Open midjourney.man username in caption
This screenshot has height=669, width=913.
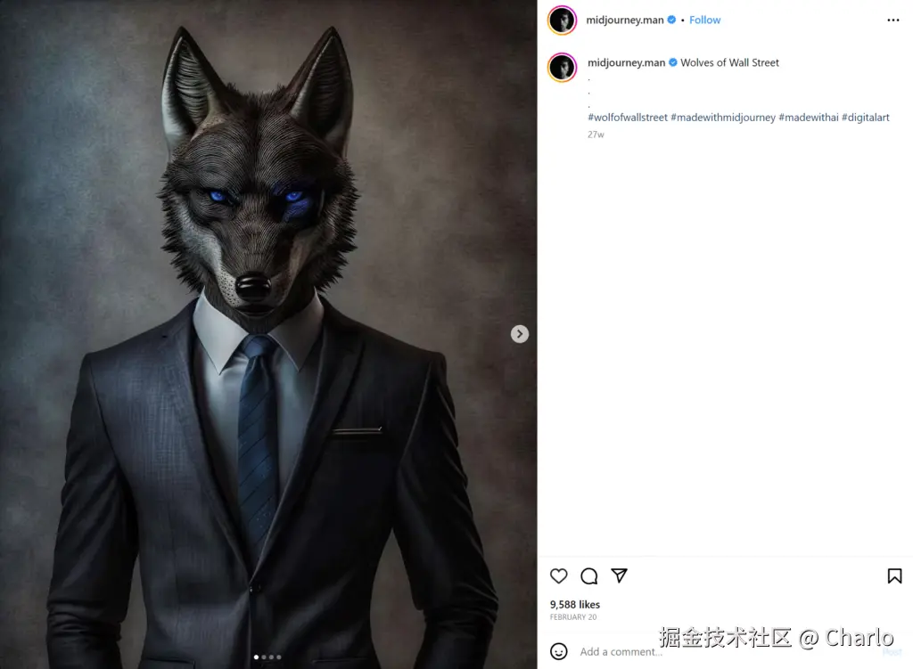tap(627, 62)
